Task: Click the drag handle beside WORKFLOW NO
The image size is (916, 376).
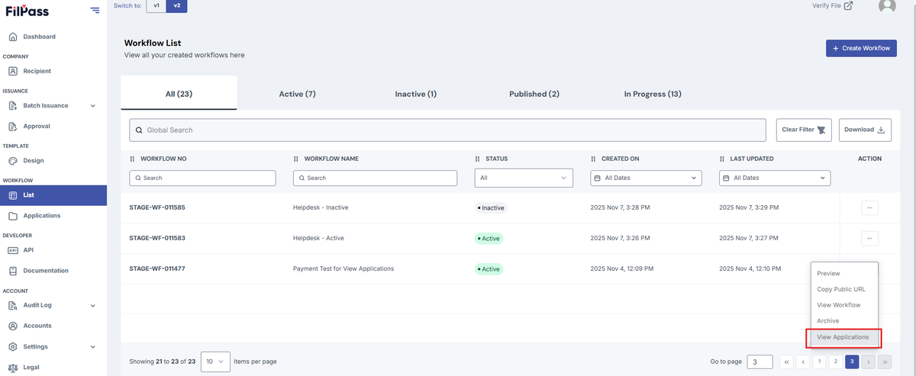Action: [132, 159]
